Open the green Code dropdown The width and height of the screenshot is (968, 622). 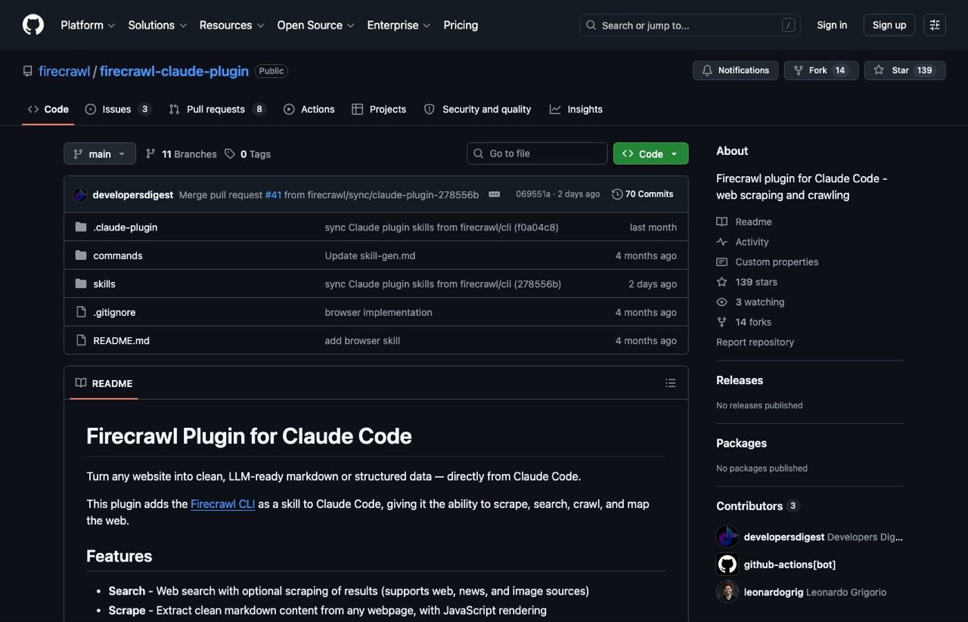[650, 153]
